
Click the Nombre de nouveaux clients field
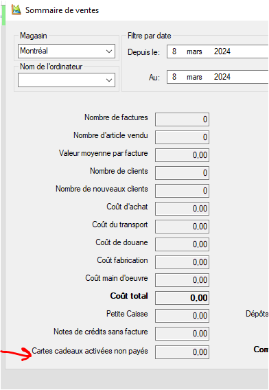[x=182, y=191]
